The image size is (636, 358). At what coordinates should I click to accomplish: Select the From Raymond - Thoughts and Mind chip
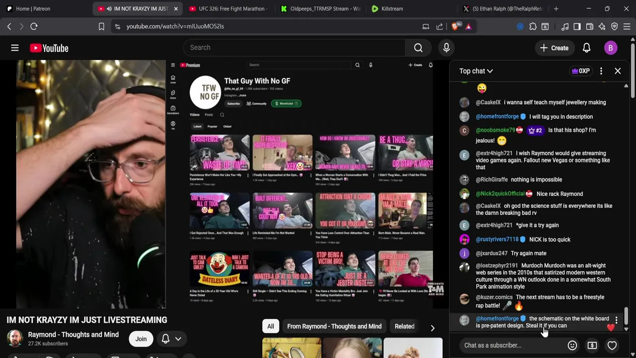(x=334, y=326)
